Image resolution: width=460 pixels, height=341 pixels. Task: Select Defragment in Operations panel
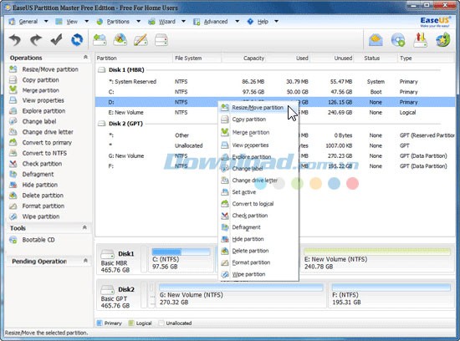point(38,174)
